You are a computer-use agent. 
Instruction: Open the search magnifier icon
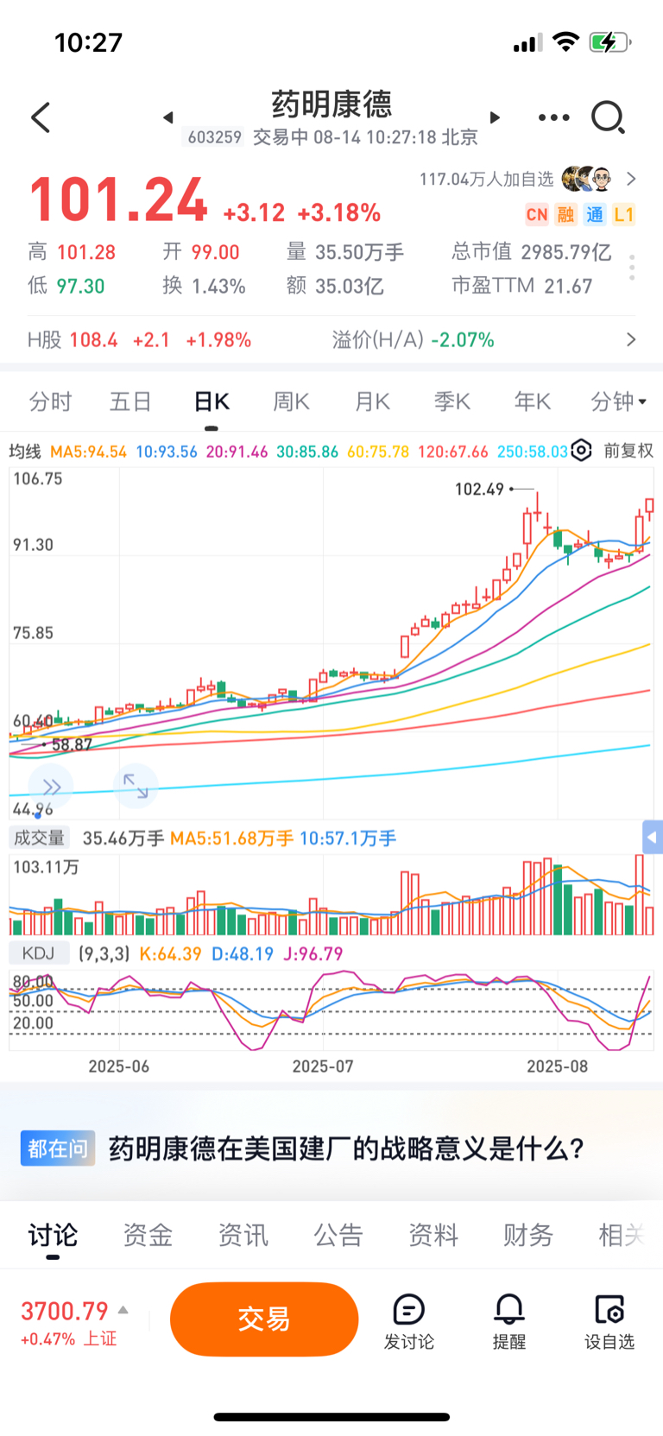[608, 117]
